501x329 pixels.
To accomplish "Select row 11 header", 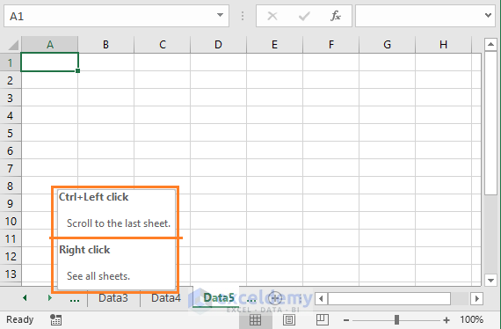I will point(11,238).
